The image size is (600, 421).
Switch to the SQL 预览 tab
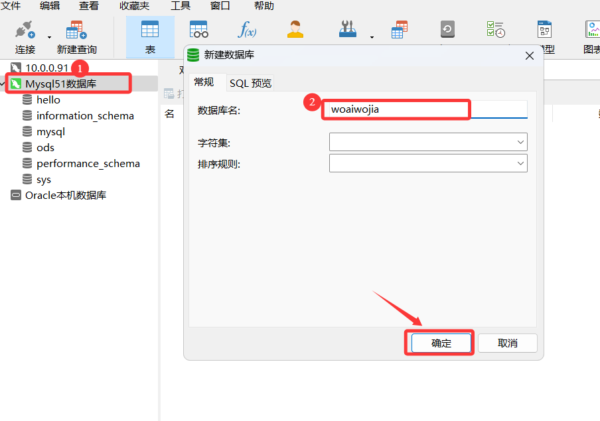[250, 83]
